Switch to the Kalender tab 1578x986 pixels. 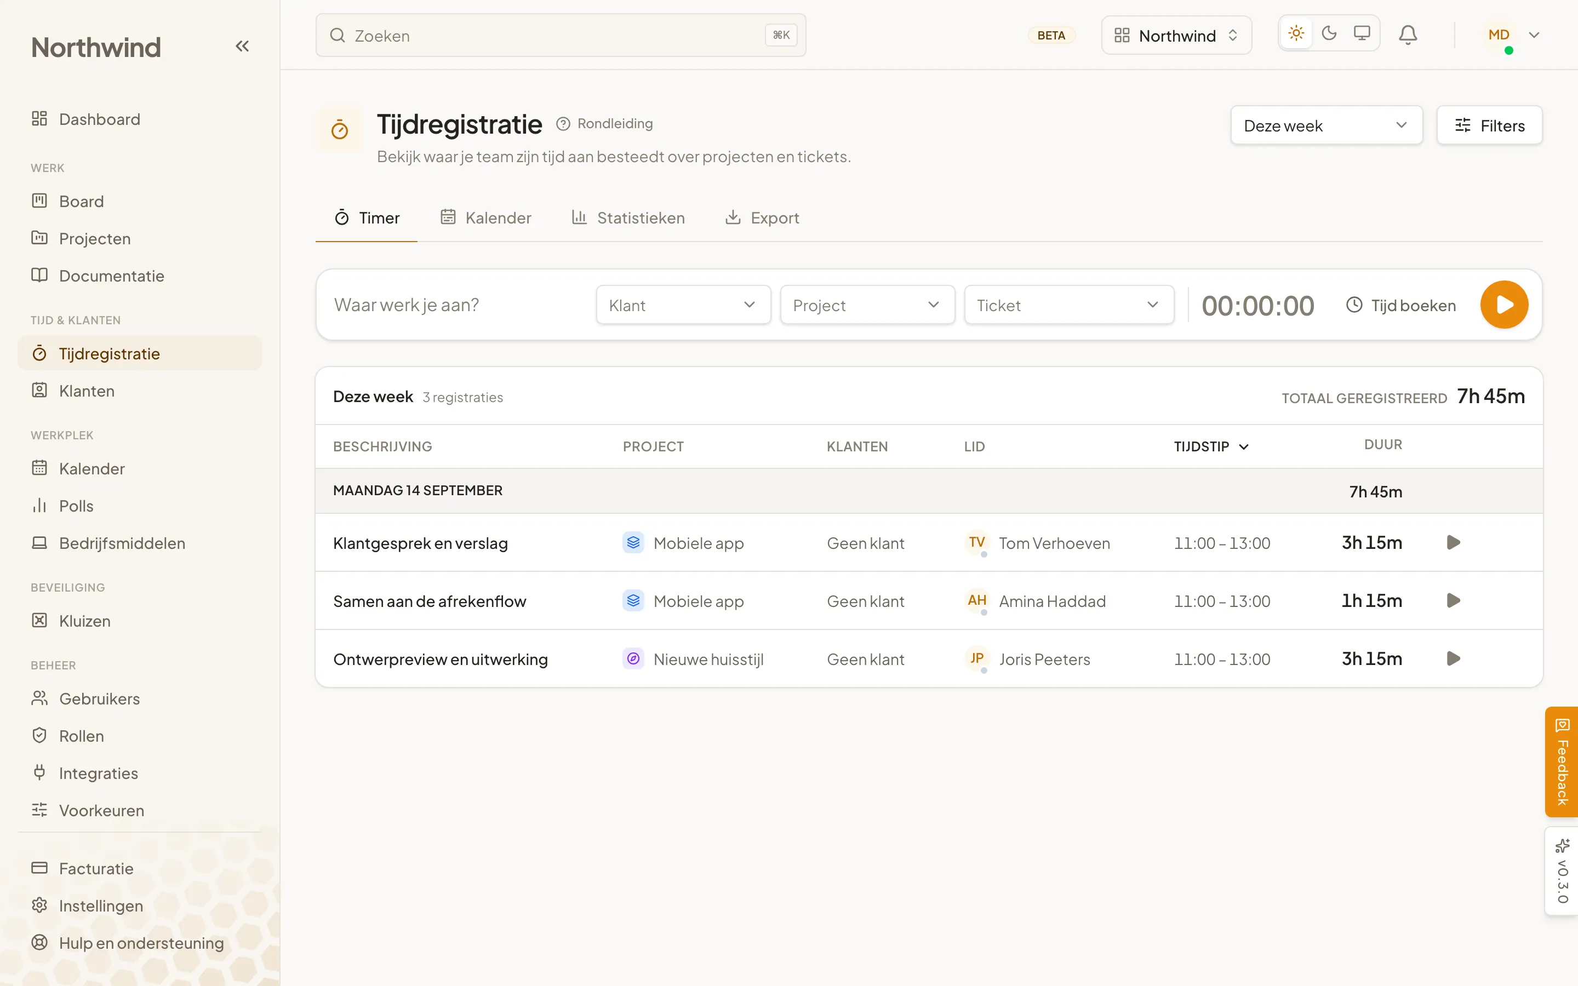tap(486, 218)
